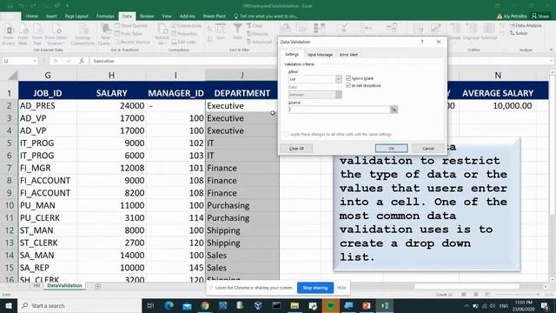Toggle Apply these changes checkbox

click(x=287, y=134)
